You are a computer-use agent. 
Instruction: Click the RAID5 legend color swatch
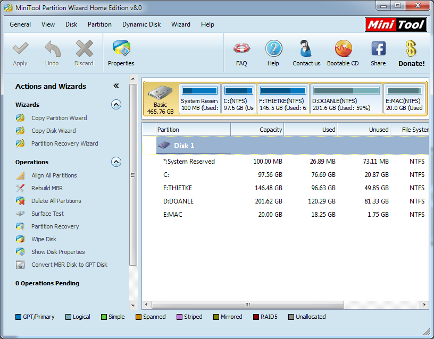coord(256,317)
